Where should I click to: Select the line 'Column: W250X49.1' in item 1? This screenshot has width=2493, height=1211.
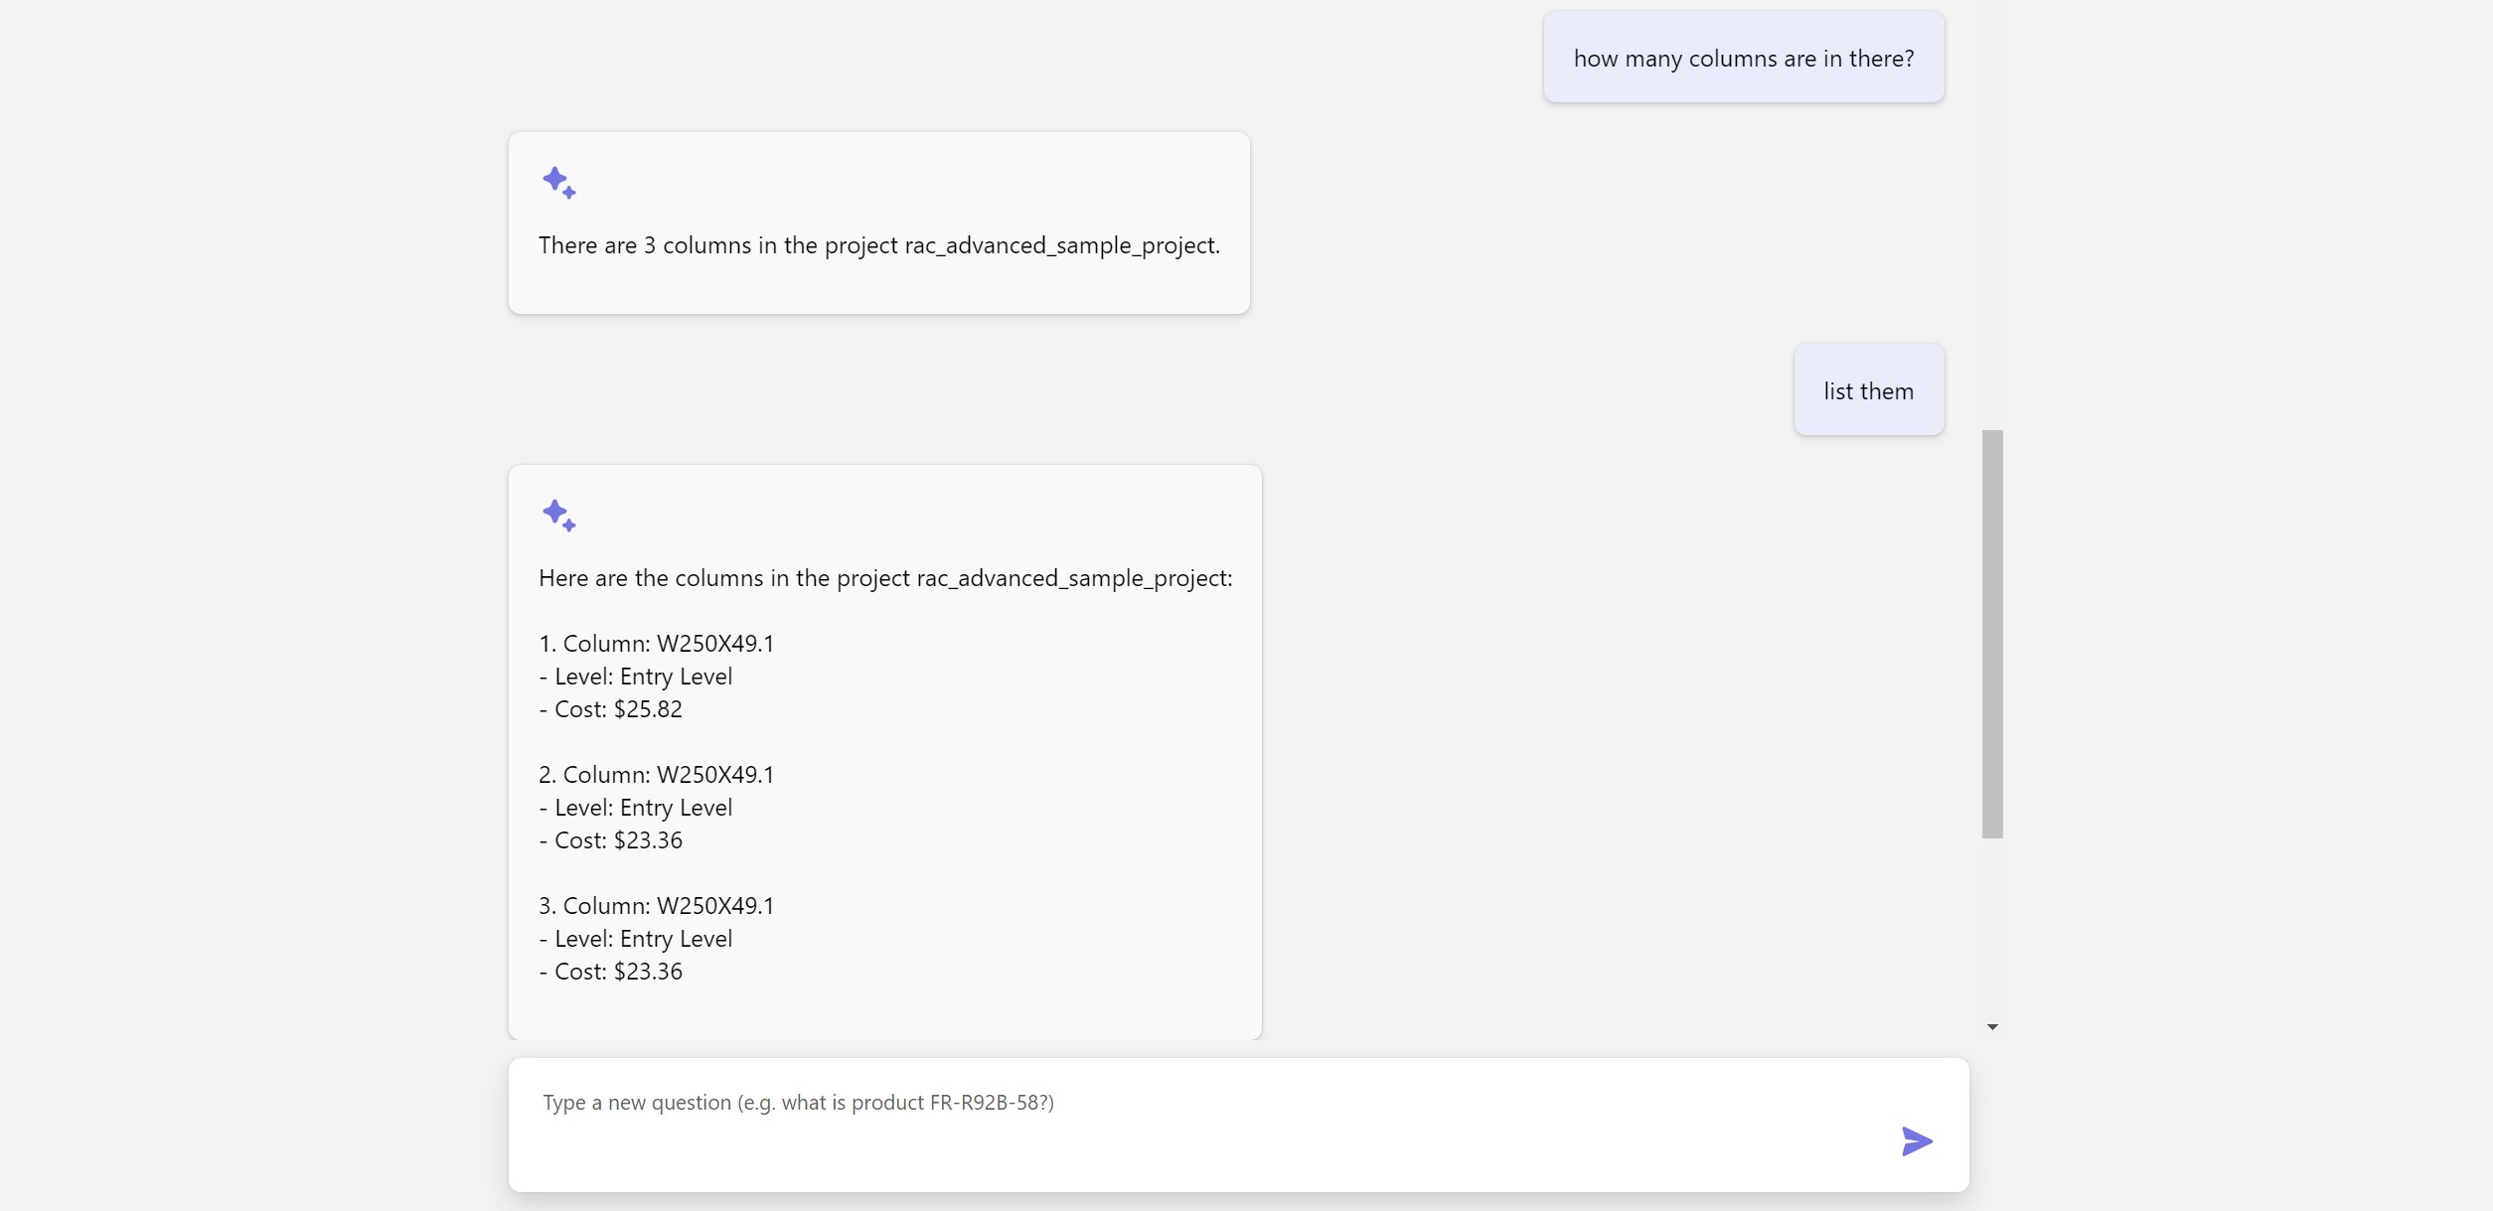tap(656, 643)
